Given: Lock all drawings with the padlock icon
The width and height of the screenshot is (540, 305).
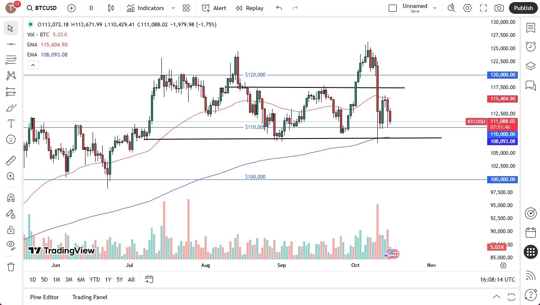Looking at the screenshot, I should click(x=11, y=229).
